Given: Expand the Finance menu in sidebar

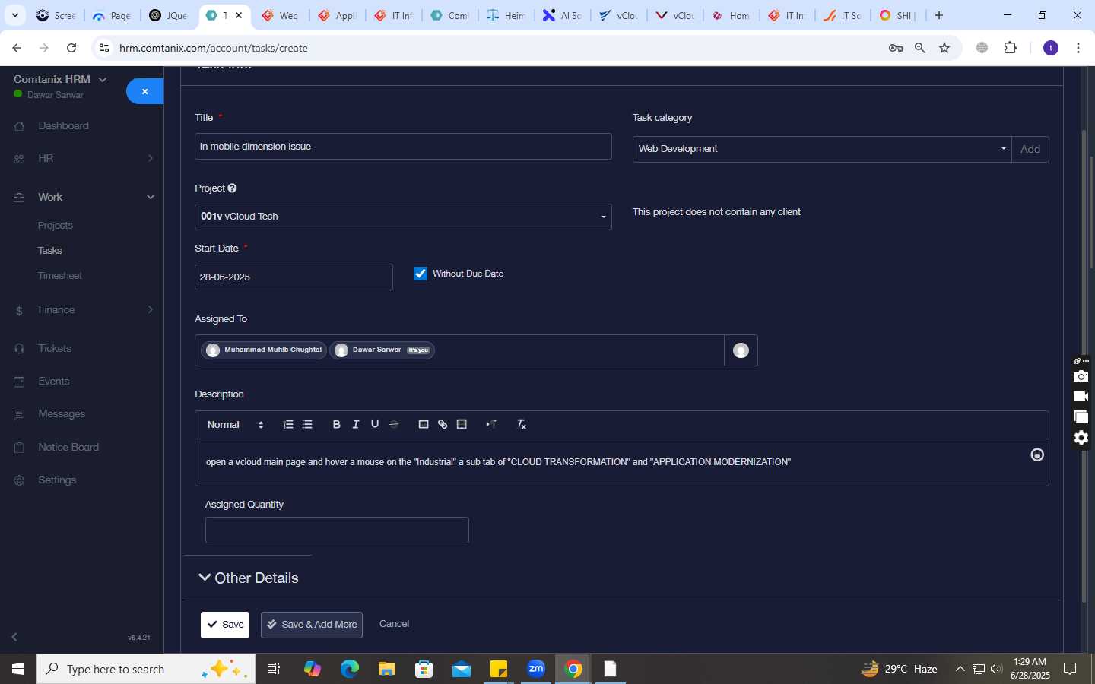Looking at the screenshot, I should pos(82,309).
